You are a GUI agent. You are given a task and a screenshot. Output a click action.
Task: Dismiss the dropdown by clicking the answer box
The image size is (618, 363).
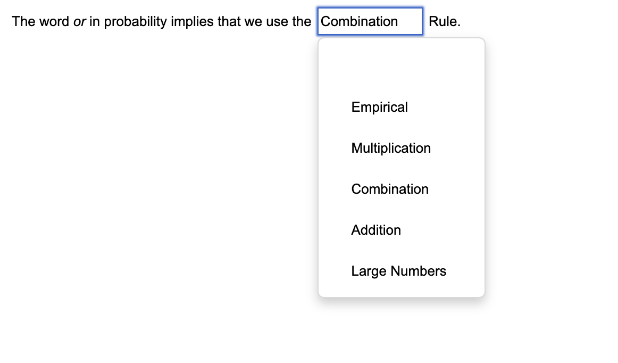(x=370, y=21)
